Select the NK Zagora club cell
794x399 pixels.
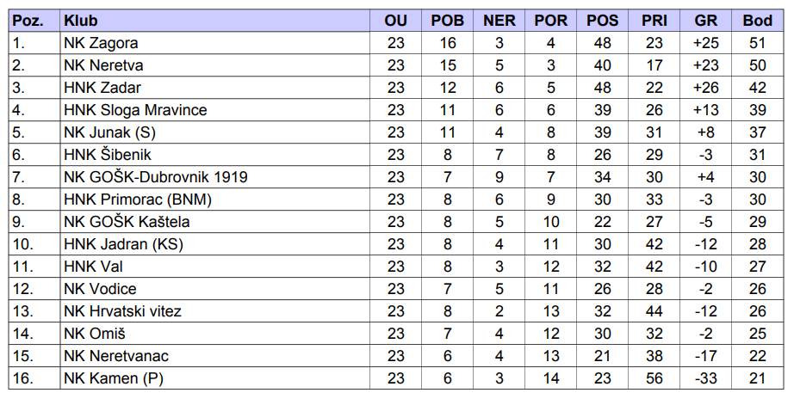coord(101,43)
